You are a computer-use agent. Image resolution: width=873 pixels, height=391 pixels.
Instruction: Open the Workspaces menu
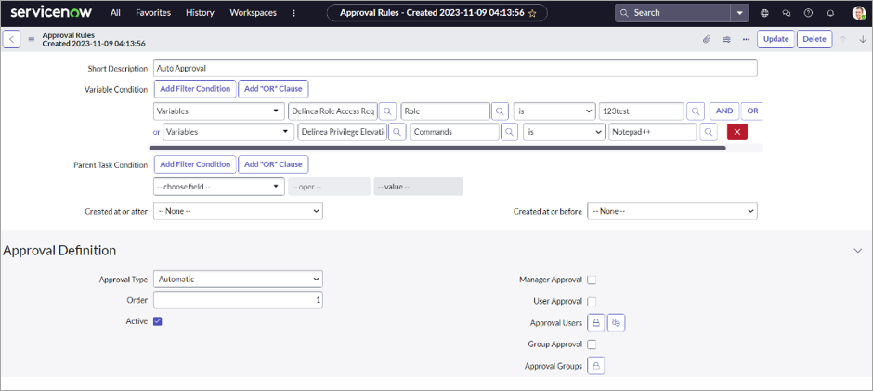click(253, 13)
